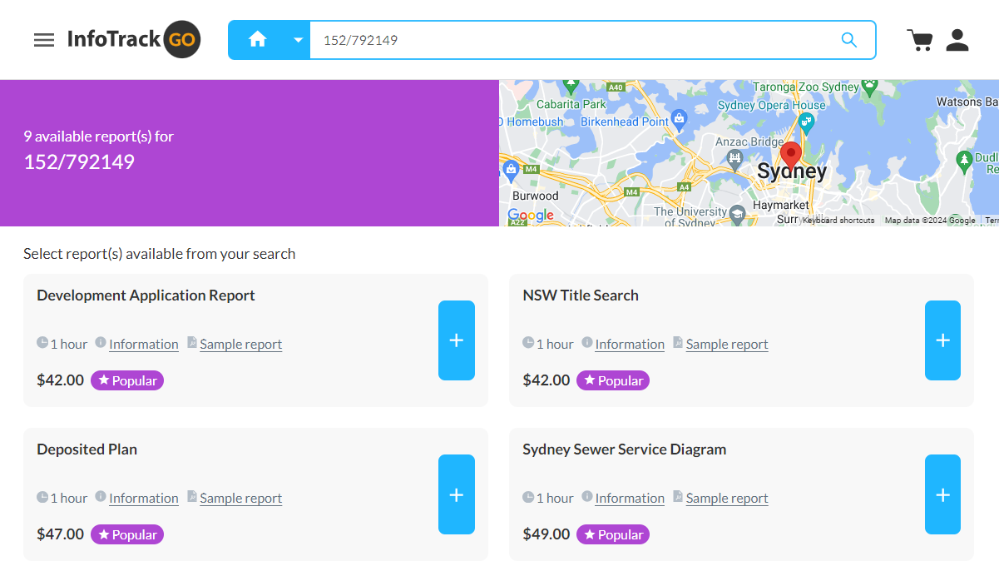Add NSW Title Search using its plus button

point(942,340)
